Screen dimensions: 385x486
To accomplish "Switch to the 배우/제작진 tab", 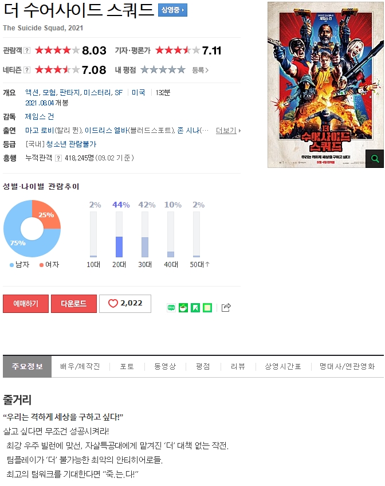I will (x=80, y=366).
